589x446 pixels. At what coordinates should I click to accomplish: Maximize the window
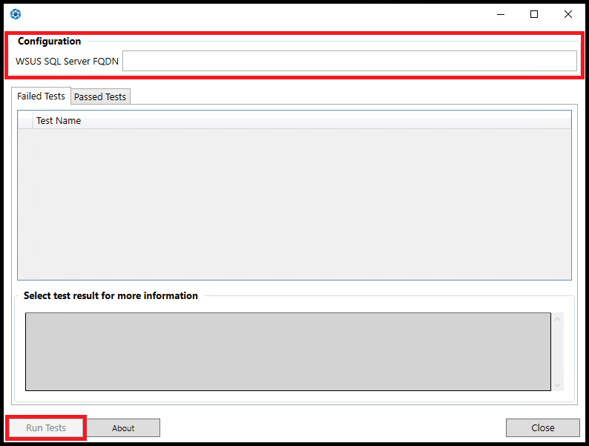[534, 14]
